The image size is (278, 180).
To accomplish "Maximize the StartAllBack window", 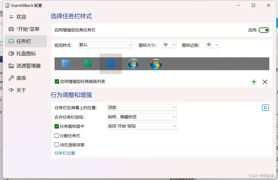I will click(253, 5).
